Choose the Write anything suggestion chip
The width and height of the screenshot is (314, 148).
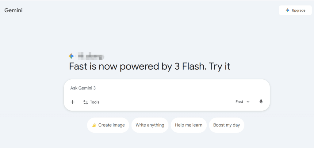tap(150, 125)
